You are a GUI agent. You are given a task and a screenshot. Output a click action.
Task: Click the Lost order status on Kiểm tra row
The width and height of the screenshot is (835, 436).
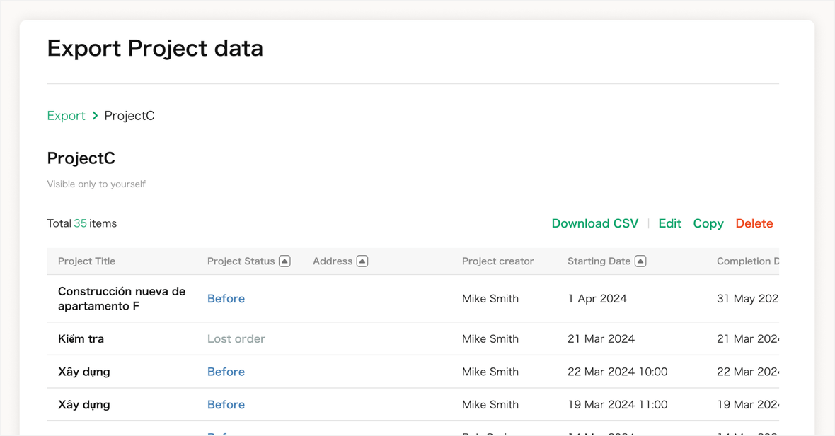(x=236, y=338)
